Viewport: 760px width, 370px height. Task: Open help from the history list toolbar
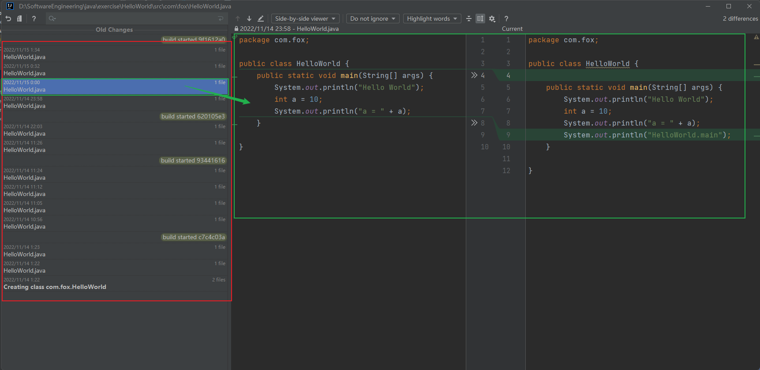point(34,18)
